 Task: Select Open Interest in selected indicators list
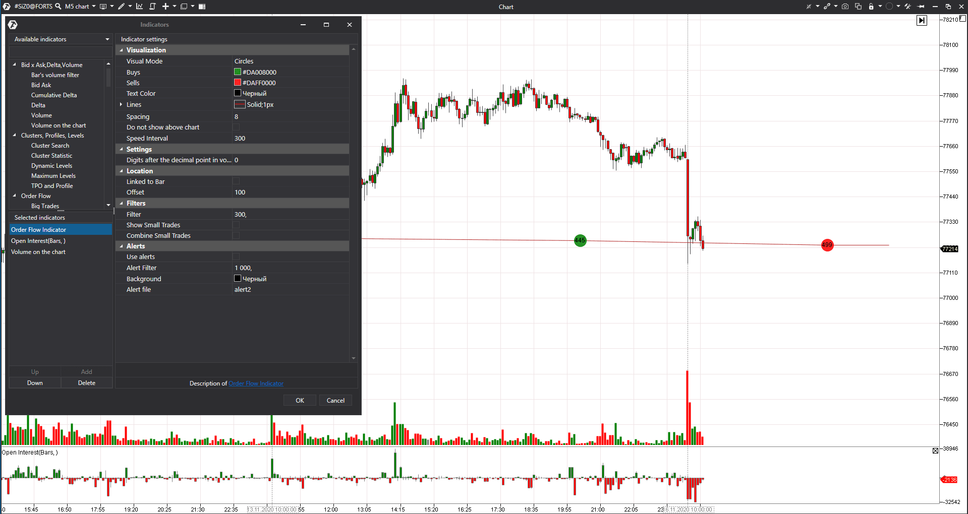click(x=38, y=241)
